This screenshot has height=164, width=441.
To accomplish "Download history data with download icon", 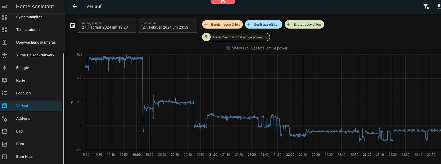I will coord(439,6).
